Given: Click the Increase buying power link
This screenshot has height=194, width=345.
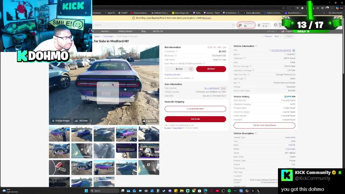Looking at the screenshot, I should (206, 18).
